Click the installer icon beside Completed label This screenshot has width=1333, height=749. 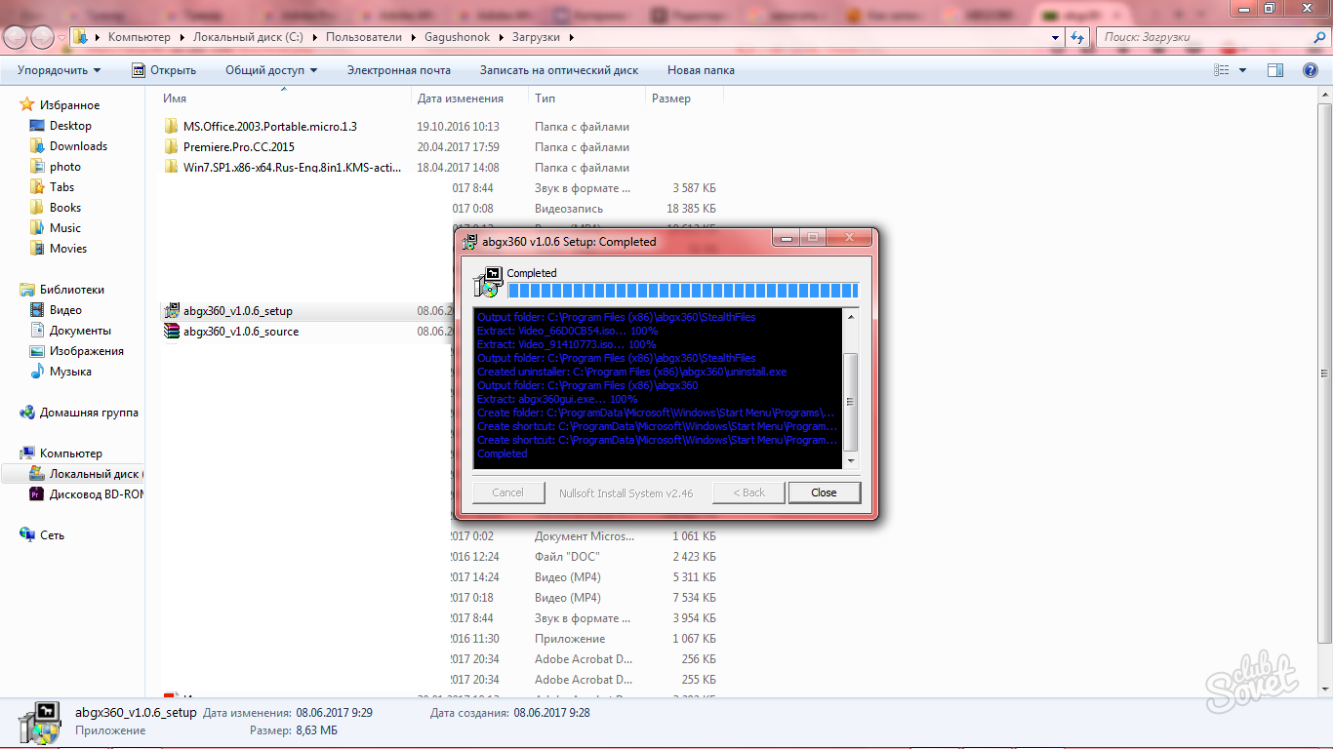[487, 282]
